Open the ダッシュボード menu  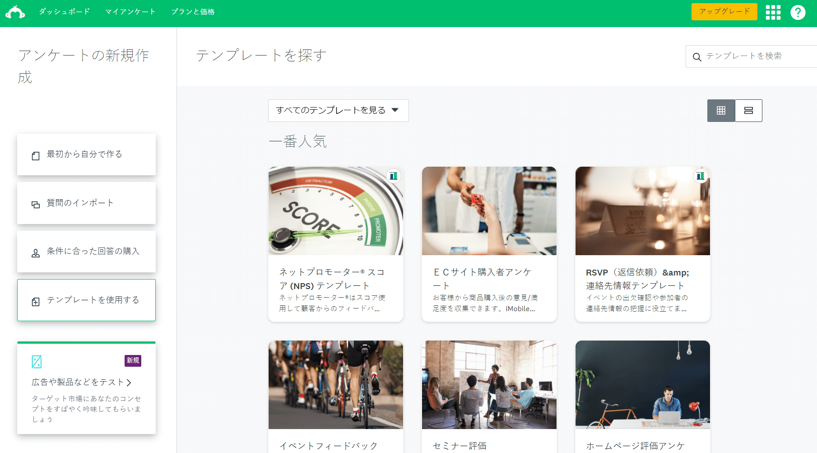click(64, 12)
